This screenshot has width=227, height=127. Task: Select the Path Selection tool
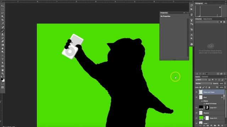(x=2, y=63)
